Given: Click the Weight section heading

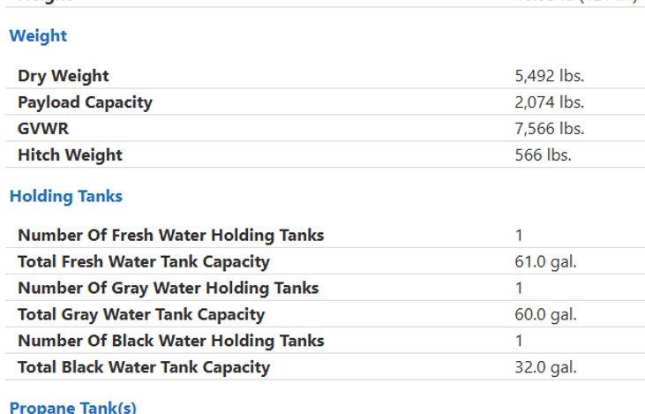Looking at the screenshot, I should pos(38,36).
